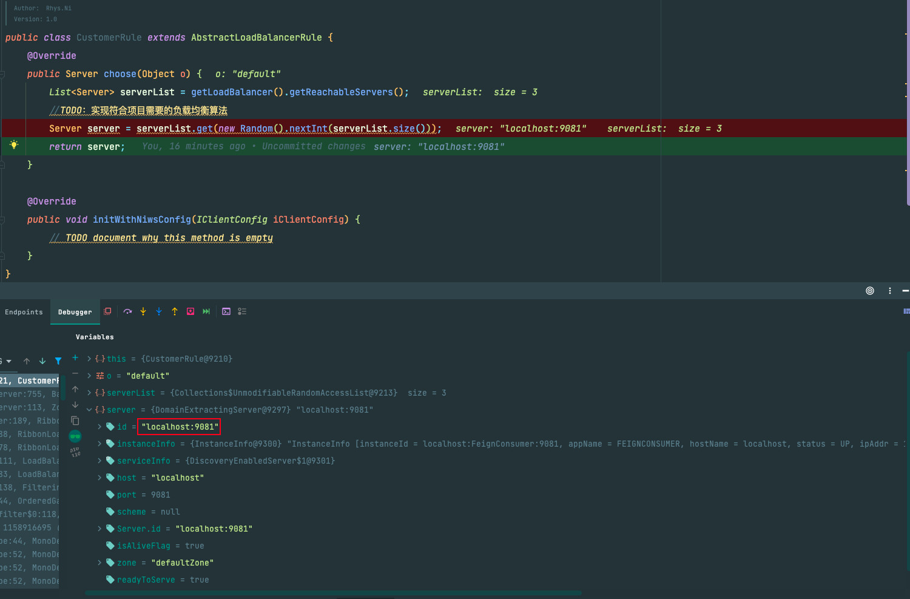The height and width of the screenshot is (599, 910).
Task: Expand the instanceInfo field node
Action: (x=99, y=444)
